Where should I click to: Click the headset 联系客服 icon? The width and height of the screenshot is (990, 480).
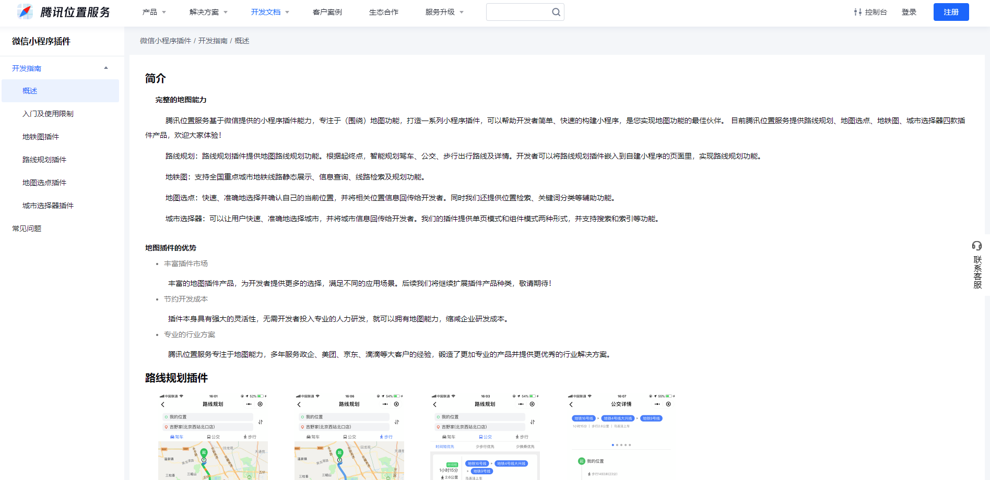[977, 246]
